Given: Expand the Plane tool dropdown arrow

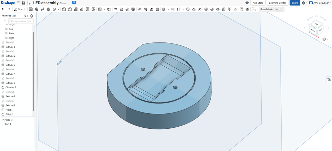Looking at the screenshot, I should [168, 9].
